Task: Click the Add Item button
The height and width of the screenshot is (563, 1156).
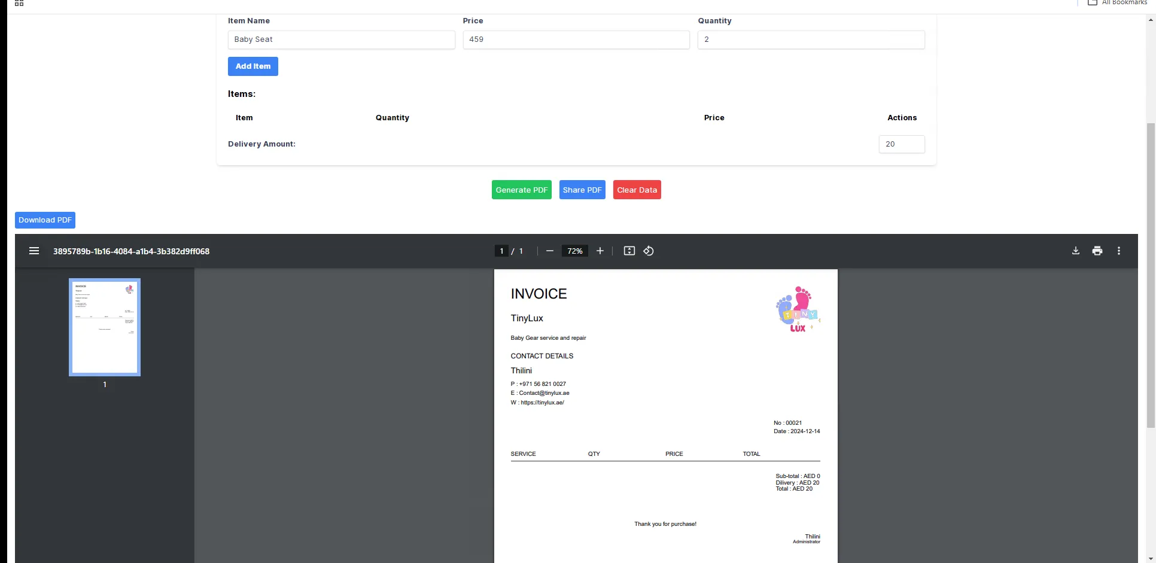Action: click(253, 66)
